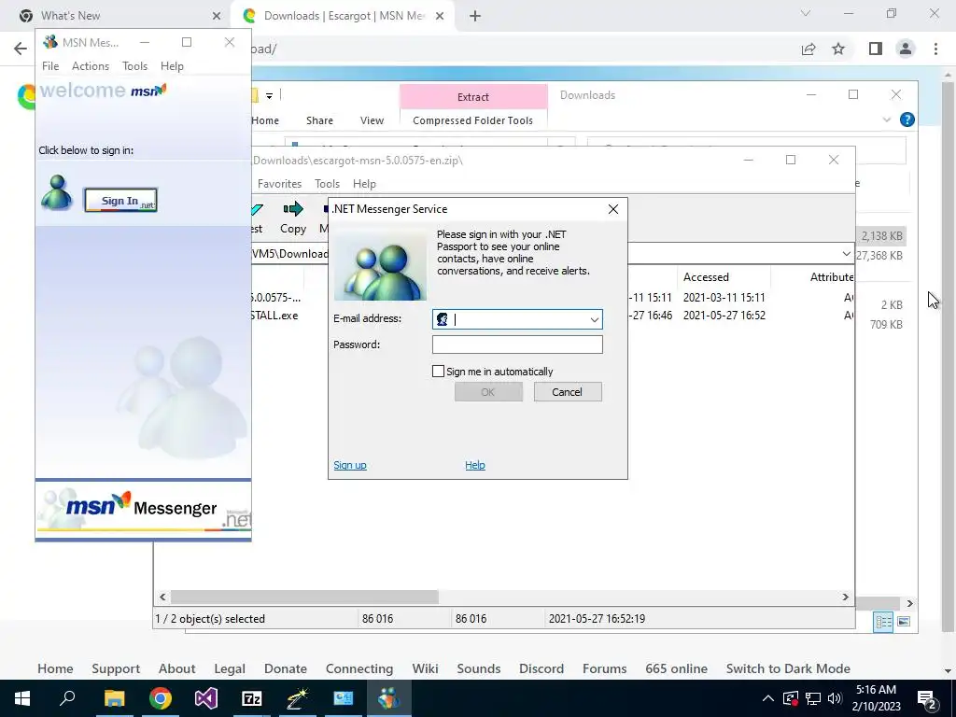Open the Actions menu in MSN Messenger
This screenshot has width=956, height=717.
click(x=91, y=66)
